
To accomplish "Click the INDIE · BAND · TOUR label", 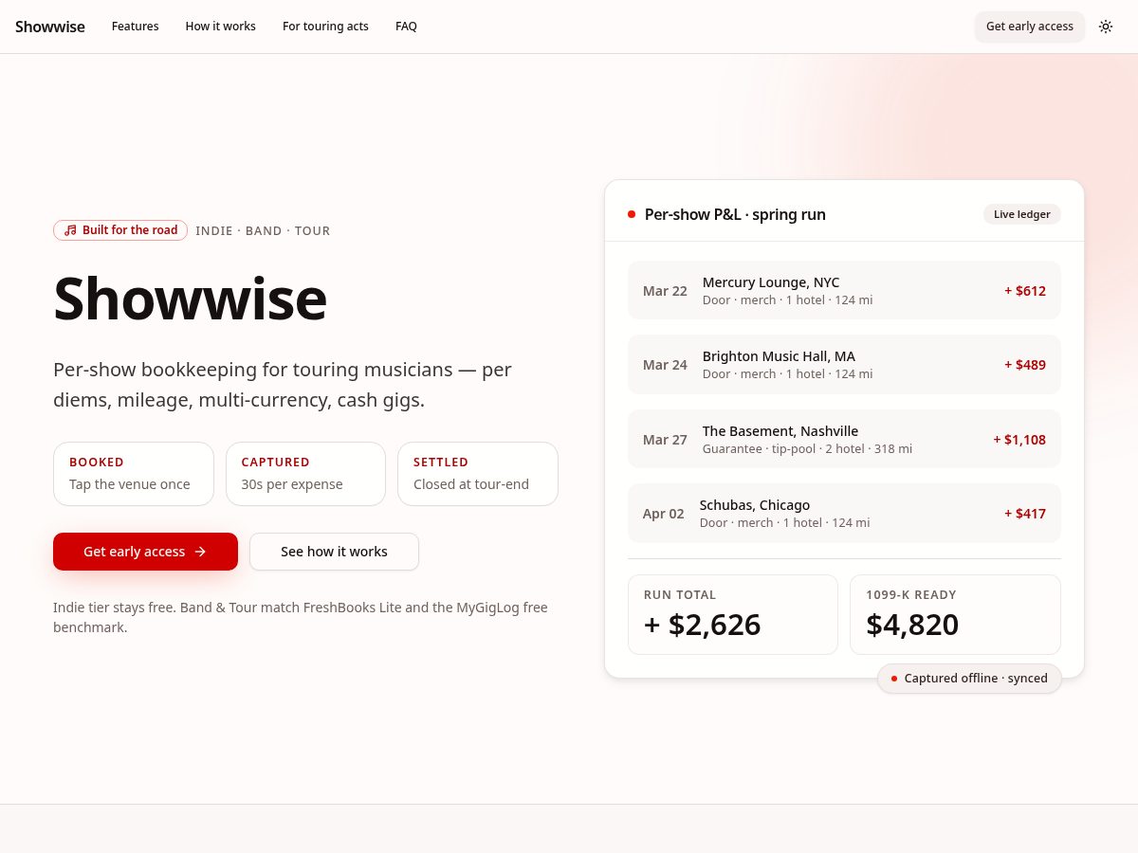I will pyautogui.click(x=263, y=230).
